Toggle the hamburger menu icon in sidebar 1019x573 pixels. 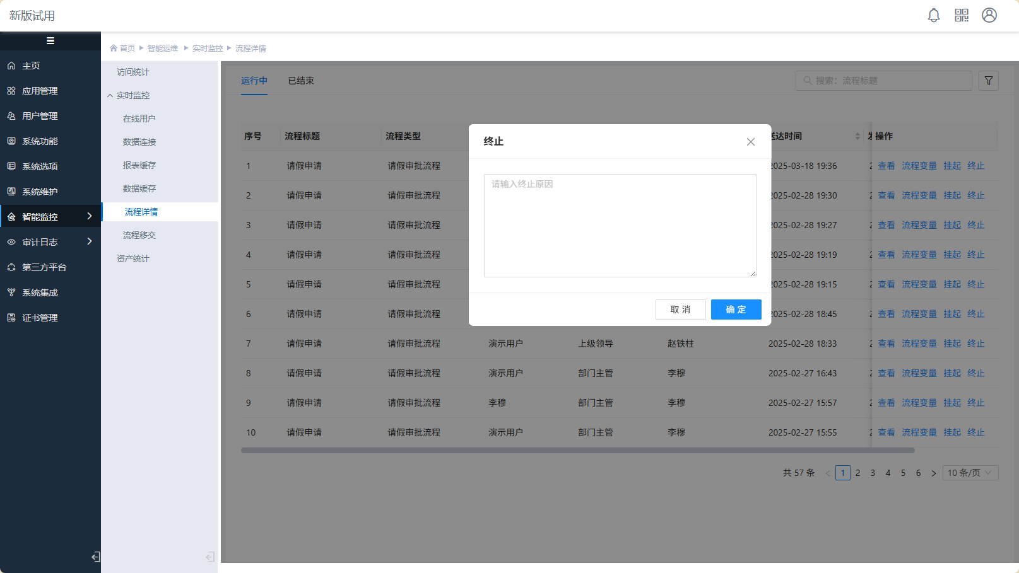point(50,41)
